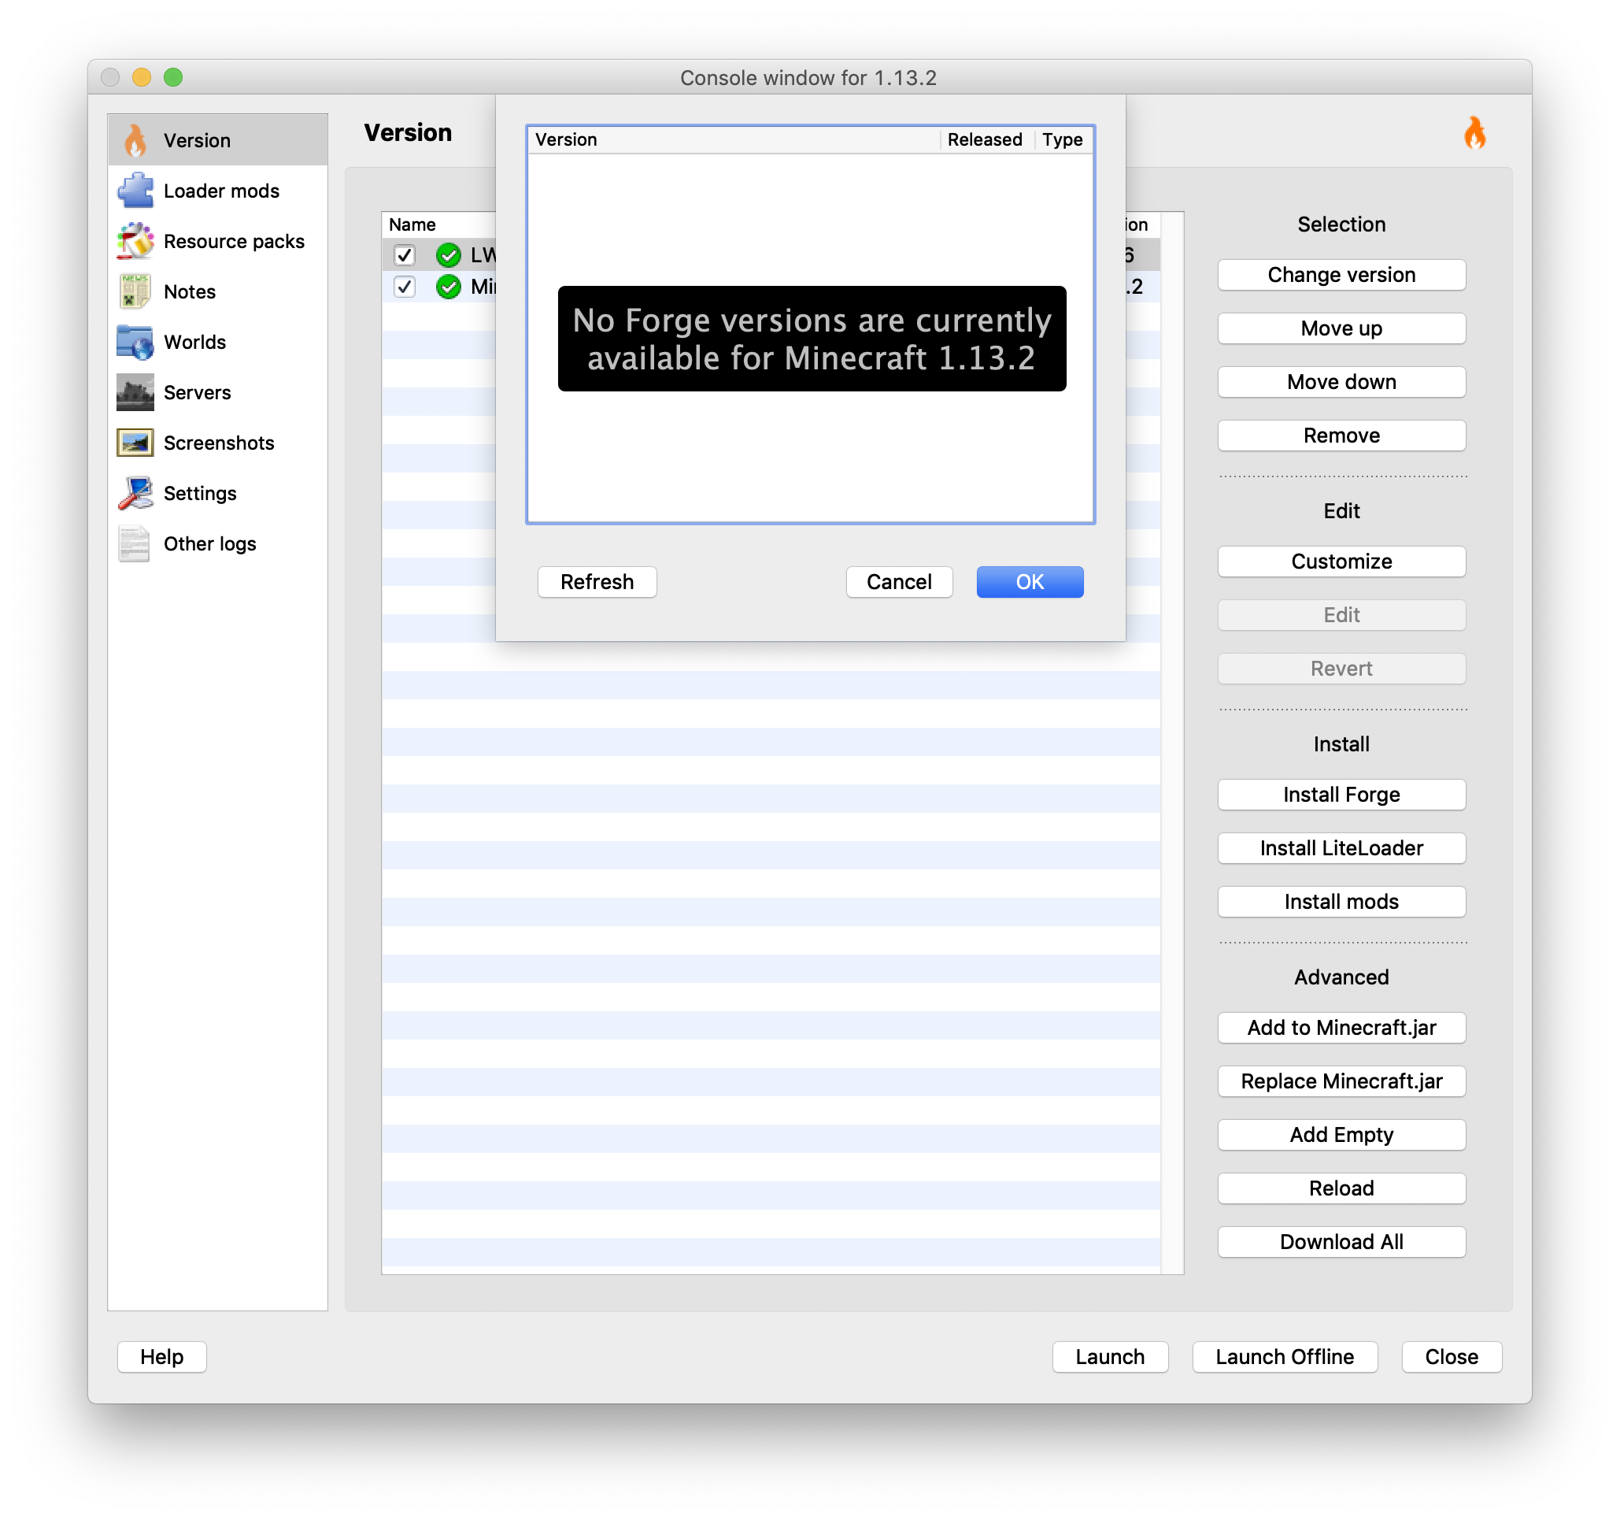Click the green status checkmark on first row

point(448,255)
